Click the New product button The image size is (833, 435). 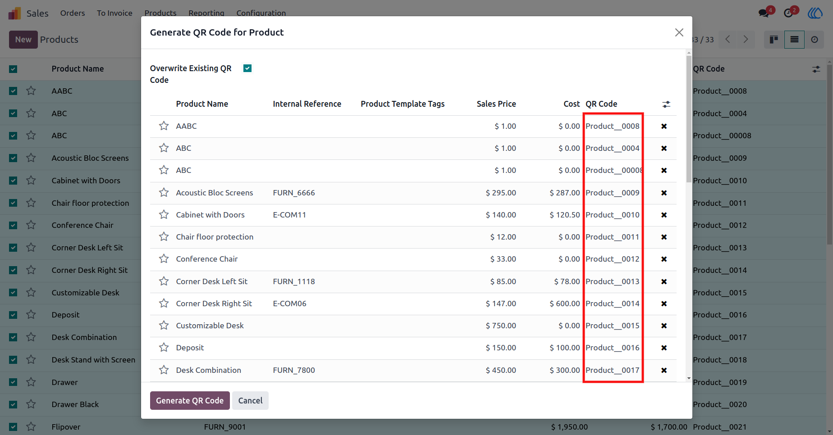pyautogui.click(x=23, y=40)
